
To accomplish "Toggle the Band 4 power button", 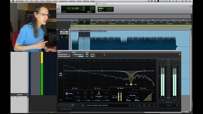I will coord(141,88).
